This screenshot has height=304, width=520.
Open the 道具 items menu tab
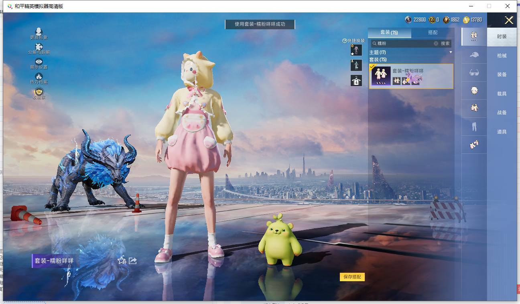pos(502,132)
